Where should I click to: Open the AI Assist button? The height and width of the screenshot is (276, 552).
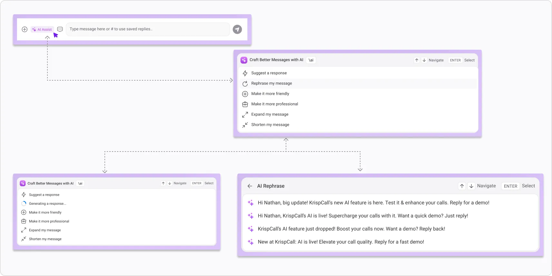pyautogui.click(x=42, y=29)
